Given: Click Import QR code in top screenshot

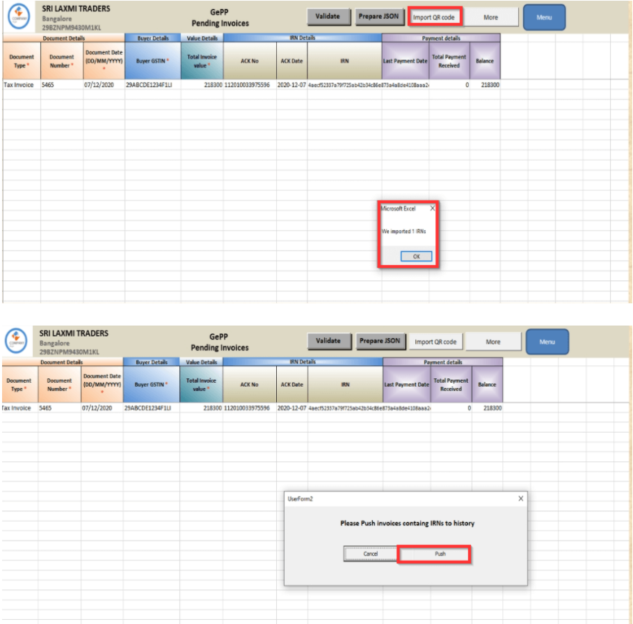Looking at the screenshot, I should (434, 17).
